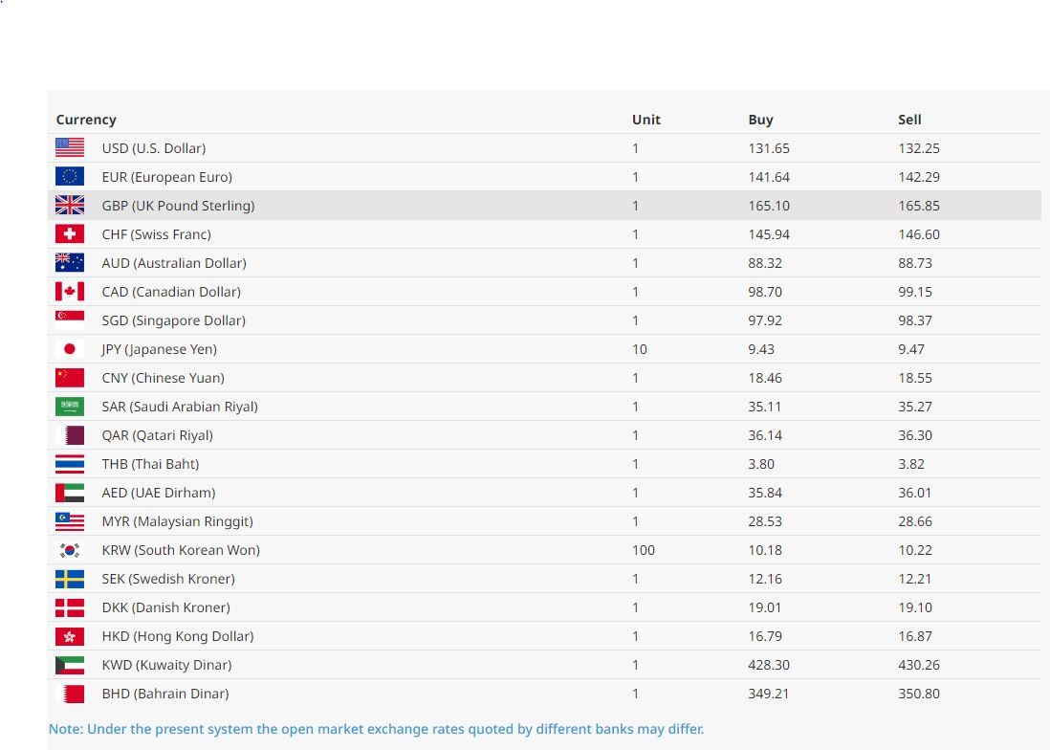The height and width of the screenshot is (750, 1050).
Task: Select the Japanese flag icon
Action: (70, 349)
